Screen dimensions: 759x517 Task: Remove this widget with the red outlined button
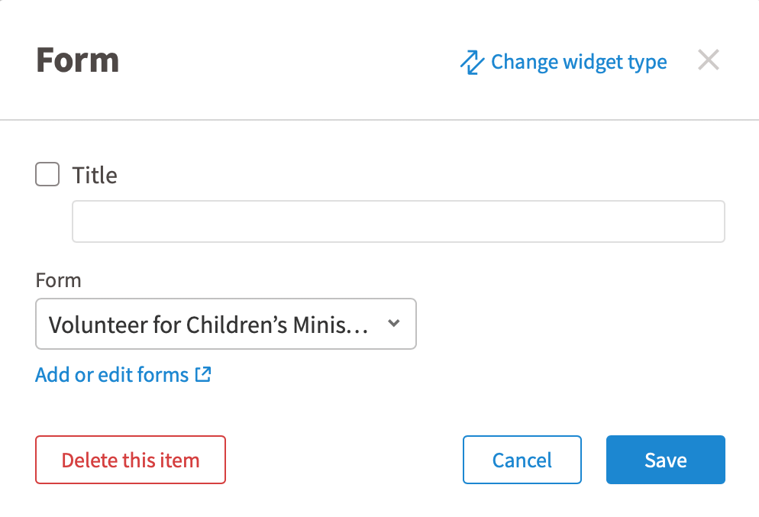[131, 460]
